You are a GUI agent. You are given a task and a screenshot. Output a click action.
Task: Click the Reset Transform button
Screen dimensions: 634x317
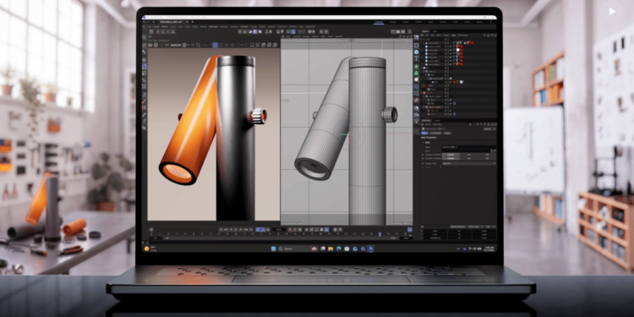coord(457,227)
